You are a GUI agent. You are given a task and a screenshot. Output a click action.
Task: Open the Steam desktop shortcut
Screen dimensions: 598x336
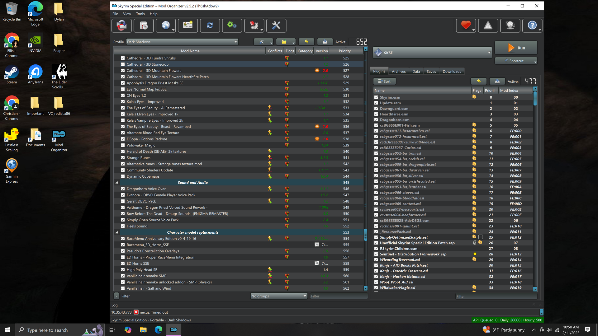pyautogui.click(x=12, y=75)
